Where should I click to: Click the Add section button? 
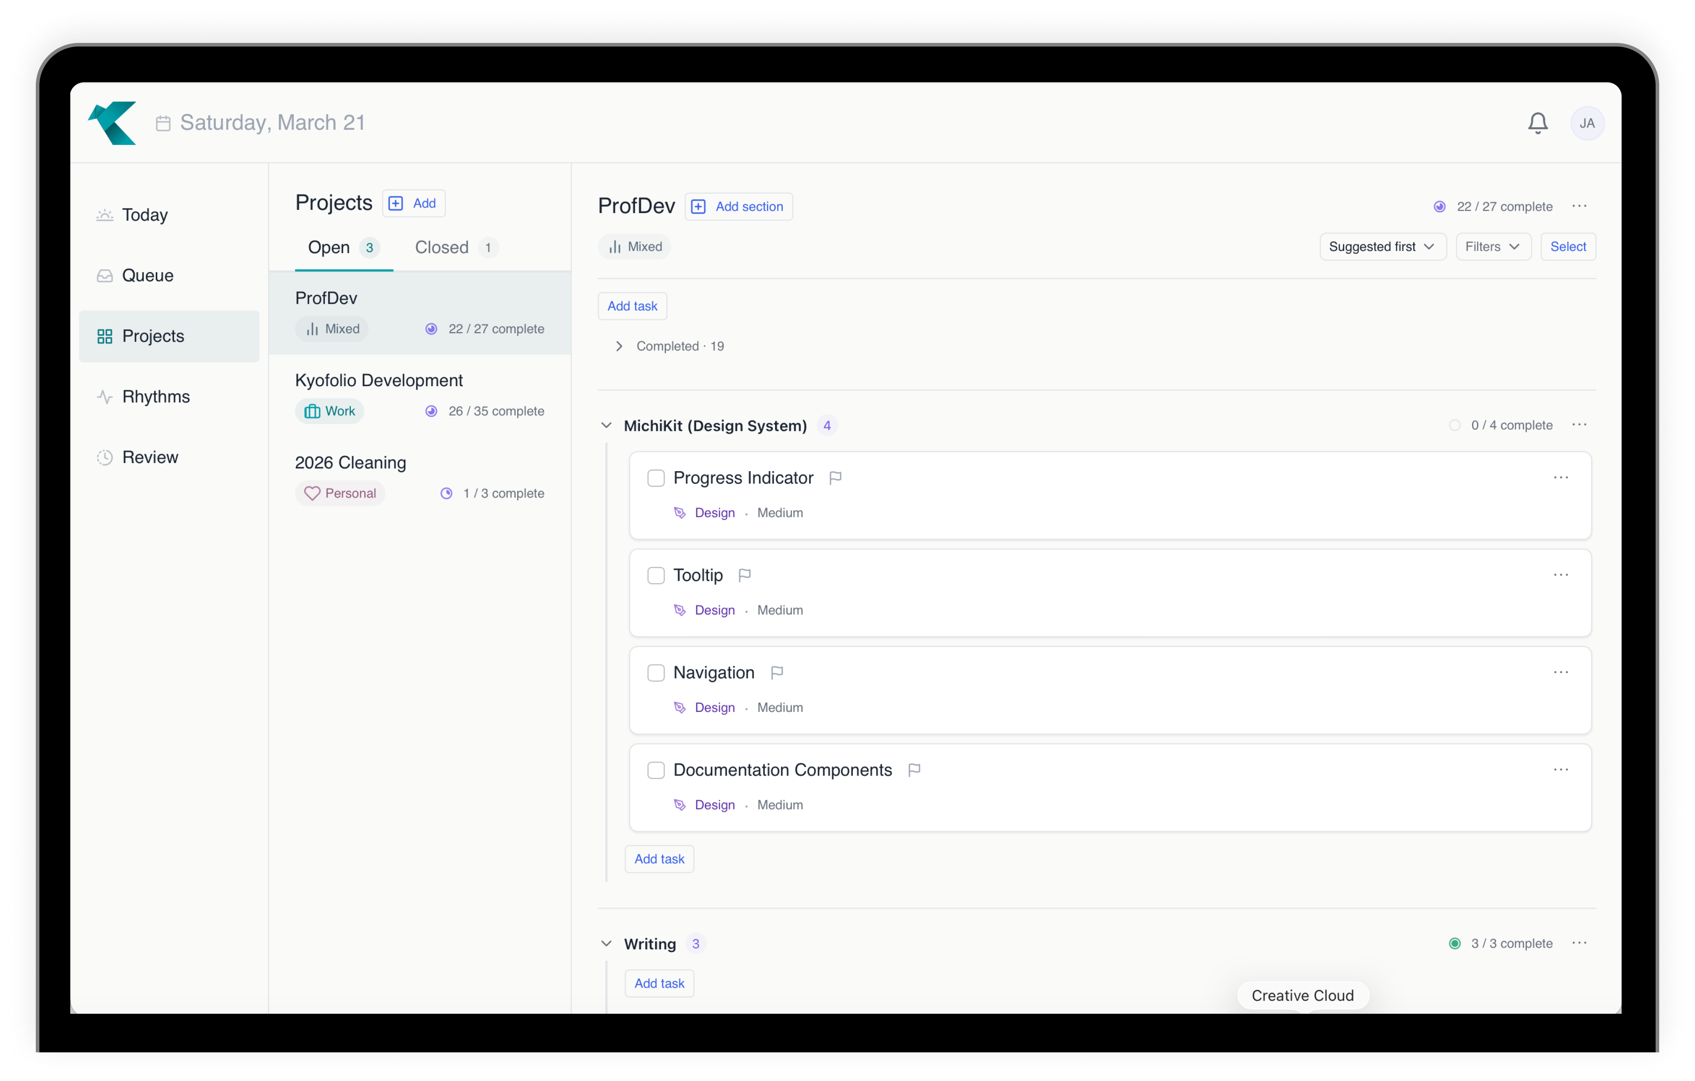coord(738,206)
